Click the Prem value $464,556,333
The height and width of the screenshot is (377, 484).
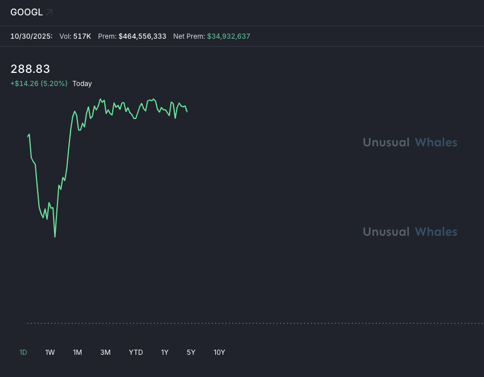coord(142,36)
